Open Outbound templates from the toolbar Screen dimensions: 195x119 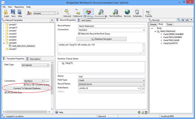pyautogui.click(x=77, y=13)
